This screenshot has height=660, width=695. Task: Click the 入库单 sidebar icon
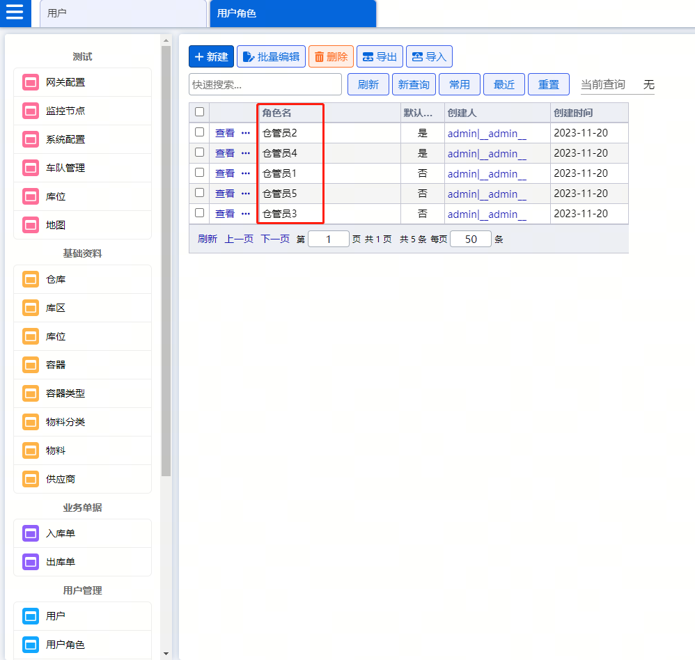[x=31, y=534]
